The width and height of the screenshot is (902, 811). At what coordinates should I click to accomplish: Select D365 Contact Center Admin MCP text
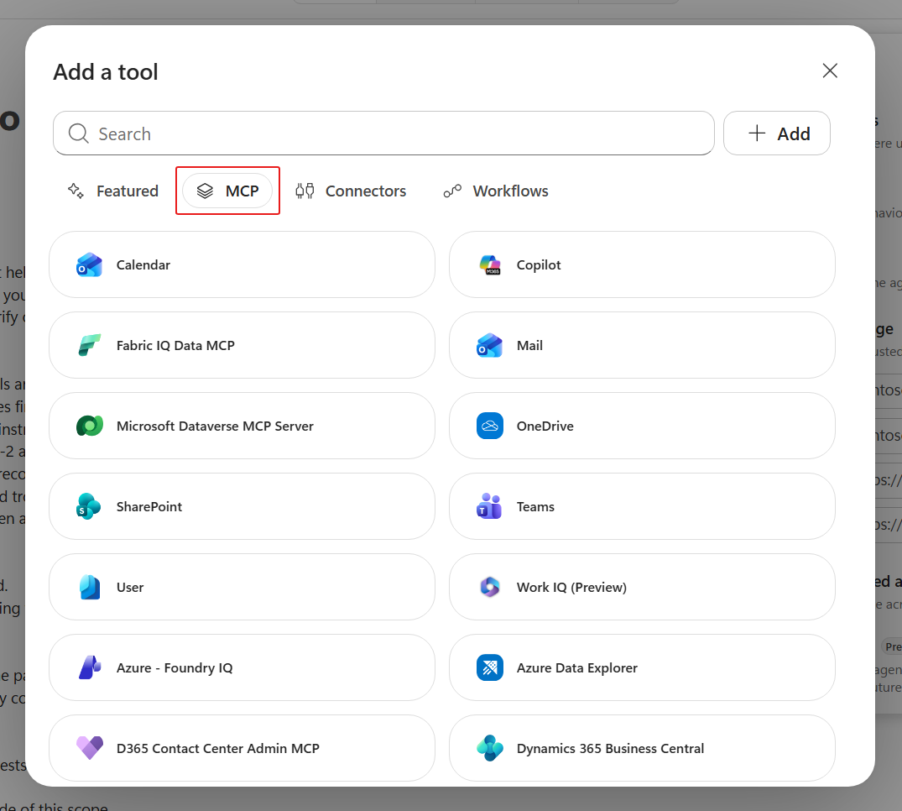(x=218, y=748)
